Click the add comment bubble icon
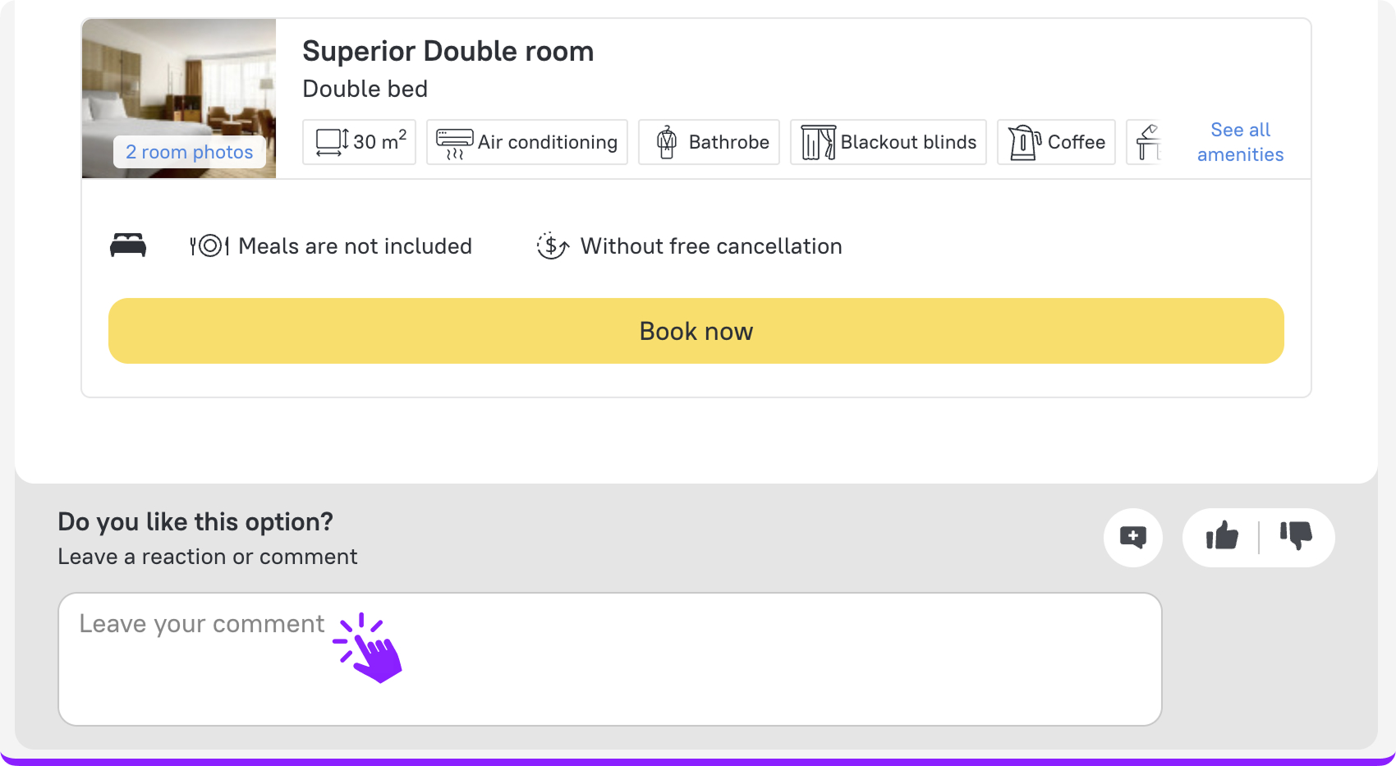The width and height of the screenshot is (1396, 766). 1133,538
